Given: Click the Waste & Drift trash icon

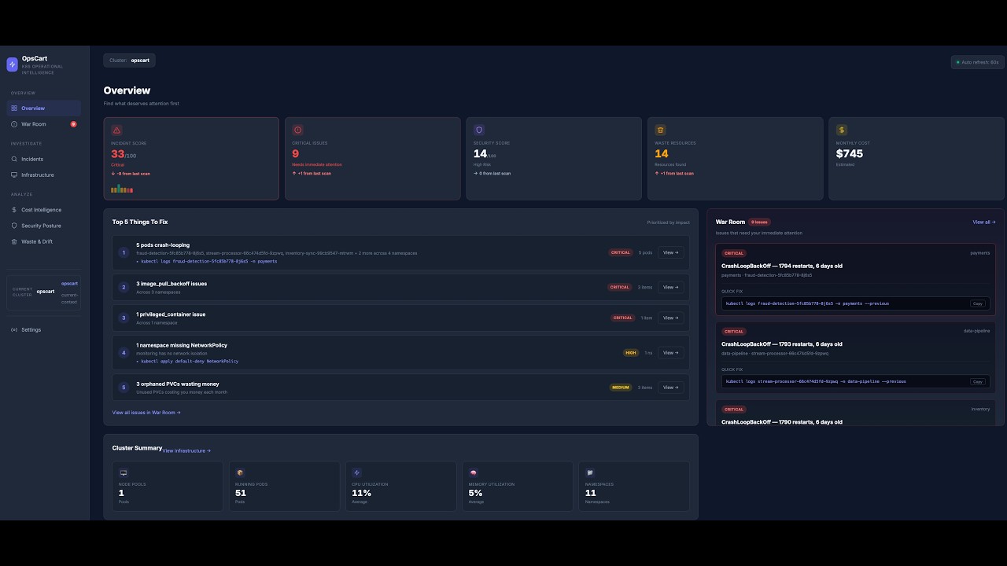Looking at the screenshot, I should tap(14, 241).
